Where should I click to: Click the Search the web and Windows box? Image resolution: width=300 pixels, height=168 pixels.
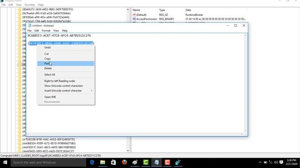point(48,162)
